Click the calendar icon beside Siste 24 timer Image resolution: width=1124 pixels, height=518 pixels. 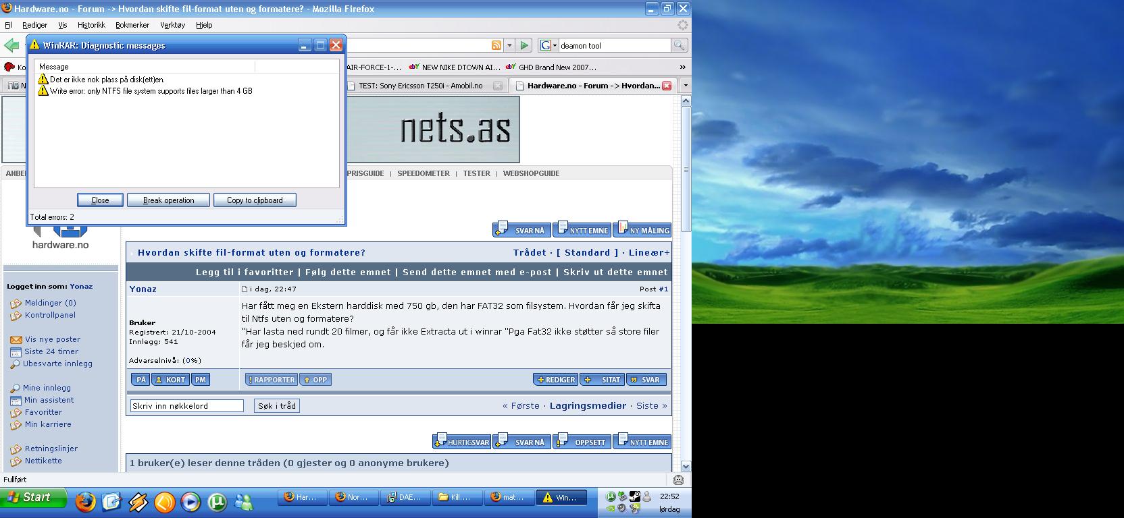(16, 352)
